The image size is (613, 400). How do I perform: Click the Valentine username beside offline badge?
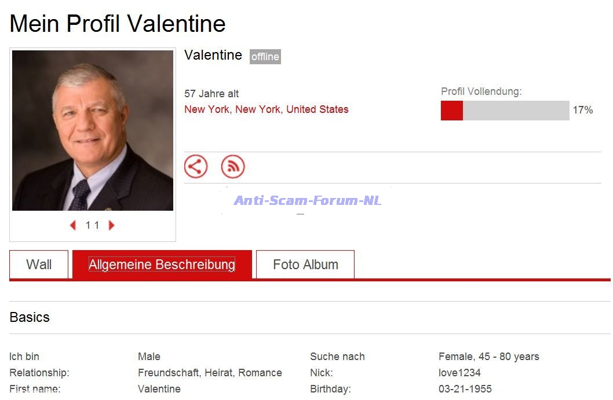tap(213, 55)
